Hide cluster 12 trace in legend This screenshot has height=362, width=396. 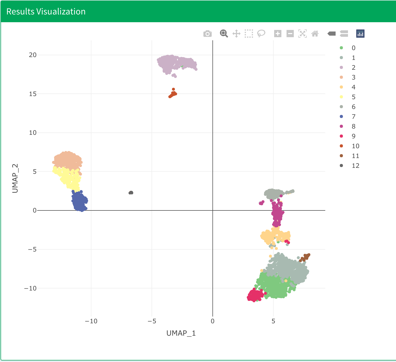click(349, 166)
